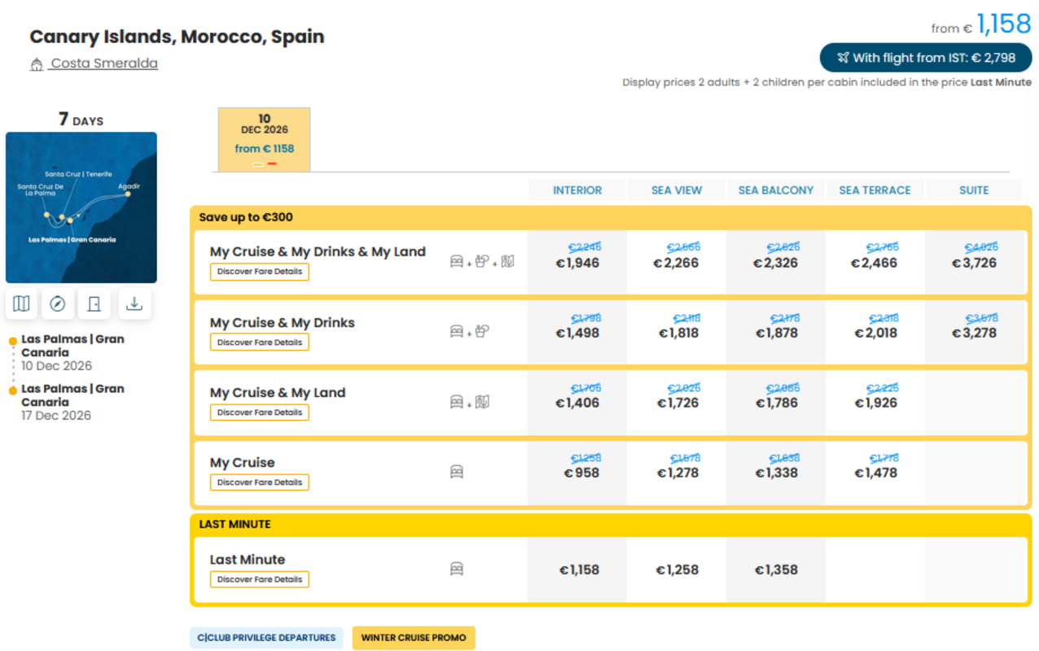1039x651 pixels.
Task: Select the SUITE column header
Action: point(974,190)
